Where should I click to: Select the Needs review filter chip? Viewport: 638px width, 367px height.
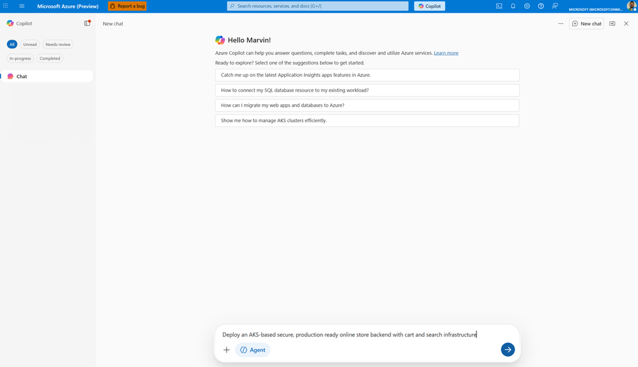point(57,44)
